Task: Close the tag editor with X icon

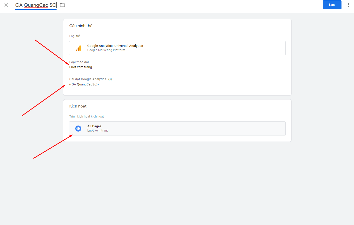Action: click(x=6, y=5)
